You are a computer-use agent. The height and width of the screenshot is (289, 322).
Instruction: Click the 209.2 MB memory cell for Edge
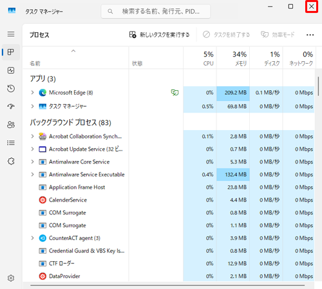pos(233,93)
